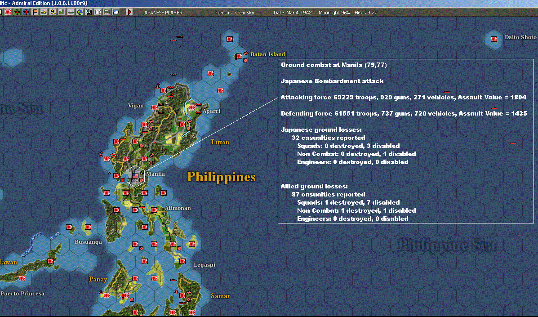Screen dimensions: 538x317
Task: Click the Luzon island label
Action: pyautogui.click(x=220, y=142)
